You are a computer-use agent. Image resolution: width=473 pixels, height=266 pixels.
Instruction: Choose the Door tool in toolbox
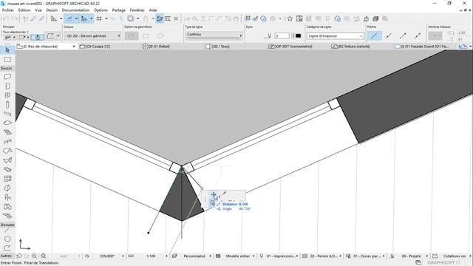click(x=7, y=86)
